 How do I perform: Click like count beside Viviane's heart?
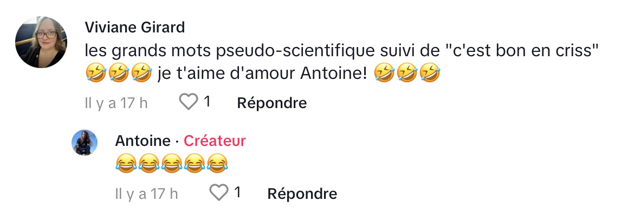tap(207, 102)
